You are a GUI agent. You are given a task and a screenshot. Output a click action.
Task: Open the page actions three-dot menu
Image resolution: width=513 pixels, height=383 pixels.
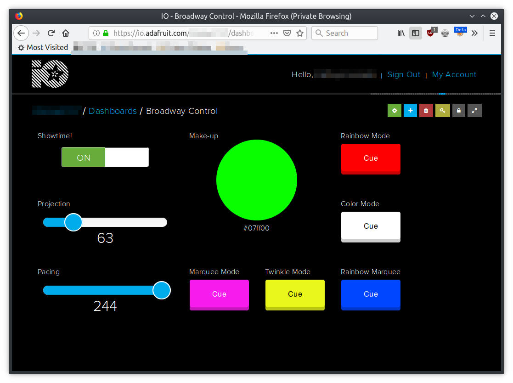click(274, 33)
